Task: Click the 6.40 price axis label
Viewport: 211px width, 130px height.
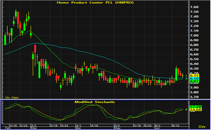Action: (x=194, y=64)
